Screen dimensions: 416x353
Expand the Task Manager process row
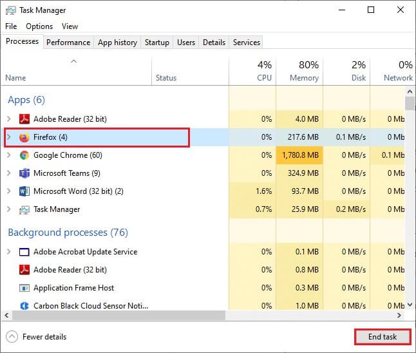[x=9, y=209]
